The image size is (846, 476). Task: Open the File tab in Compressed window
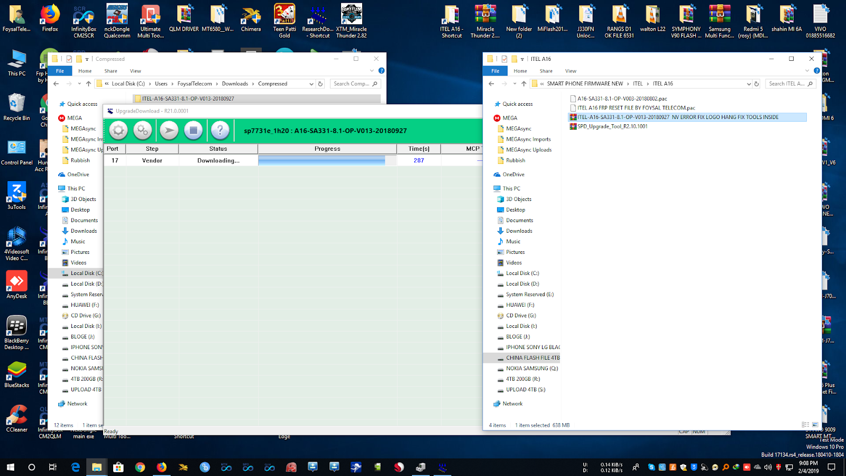(60, 71)
